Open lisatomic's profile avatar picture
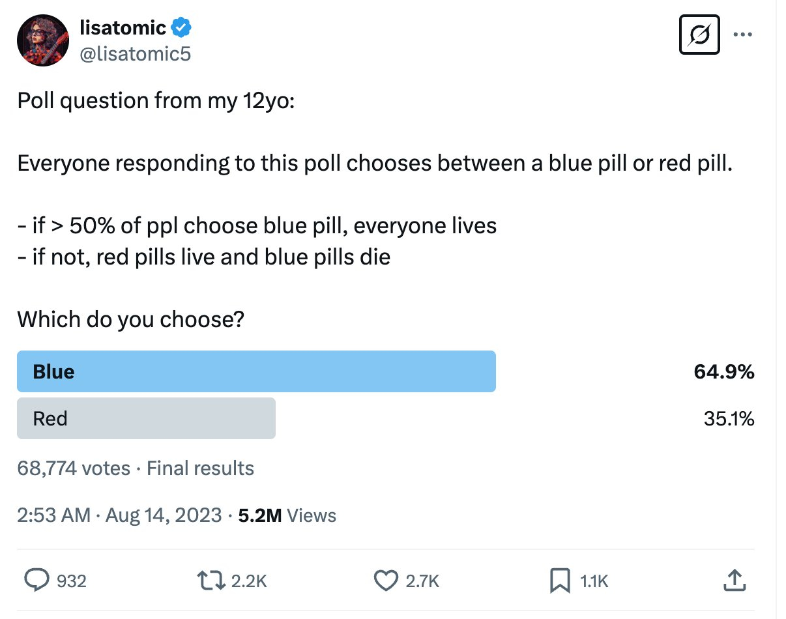Image resolution: width=786 pixels, height=619 pixels. [x=43, y=40]
